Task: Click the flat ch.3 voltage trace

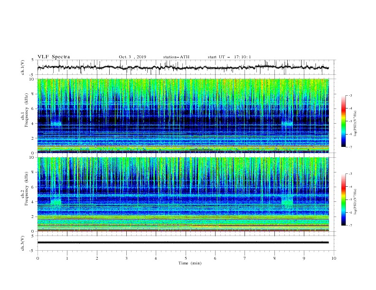Action: pos(183,243)
